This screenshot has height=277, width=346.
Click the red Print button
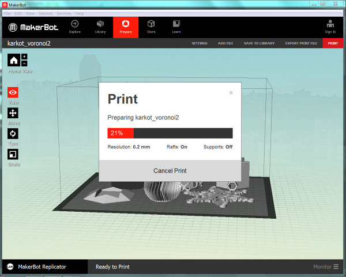(x=333, y=43)
